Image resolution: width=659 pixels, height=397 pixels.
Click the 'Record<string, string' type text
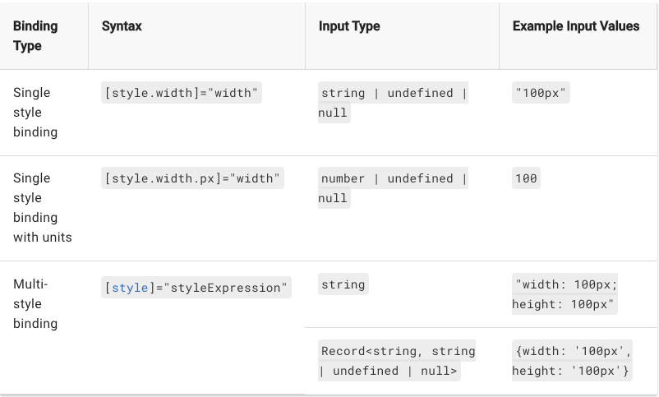click(398, 351)
